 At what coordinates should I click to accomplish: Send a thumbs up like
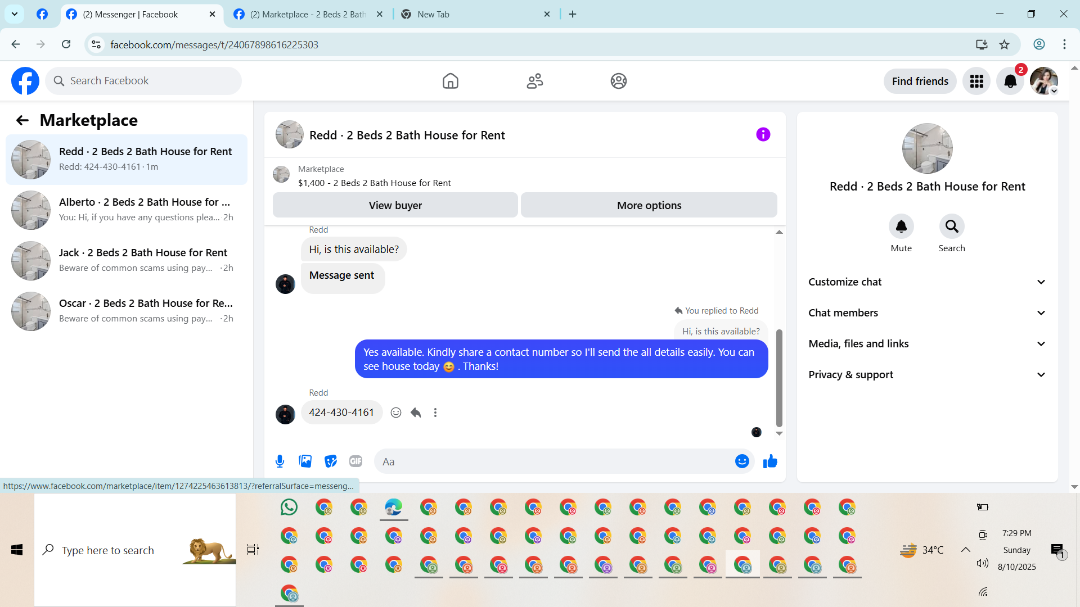[x=770, y=461]
